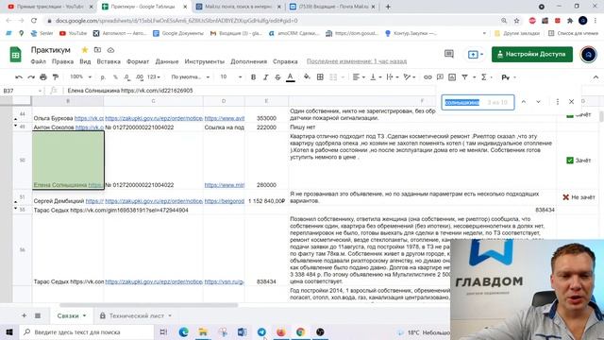Viewport: 604px width, 340px height.
Task: Redo the last undone action
Action: click(31, 77)
